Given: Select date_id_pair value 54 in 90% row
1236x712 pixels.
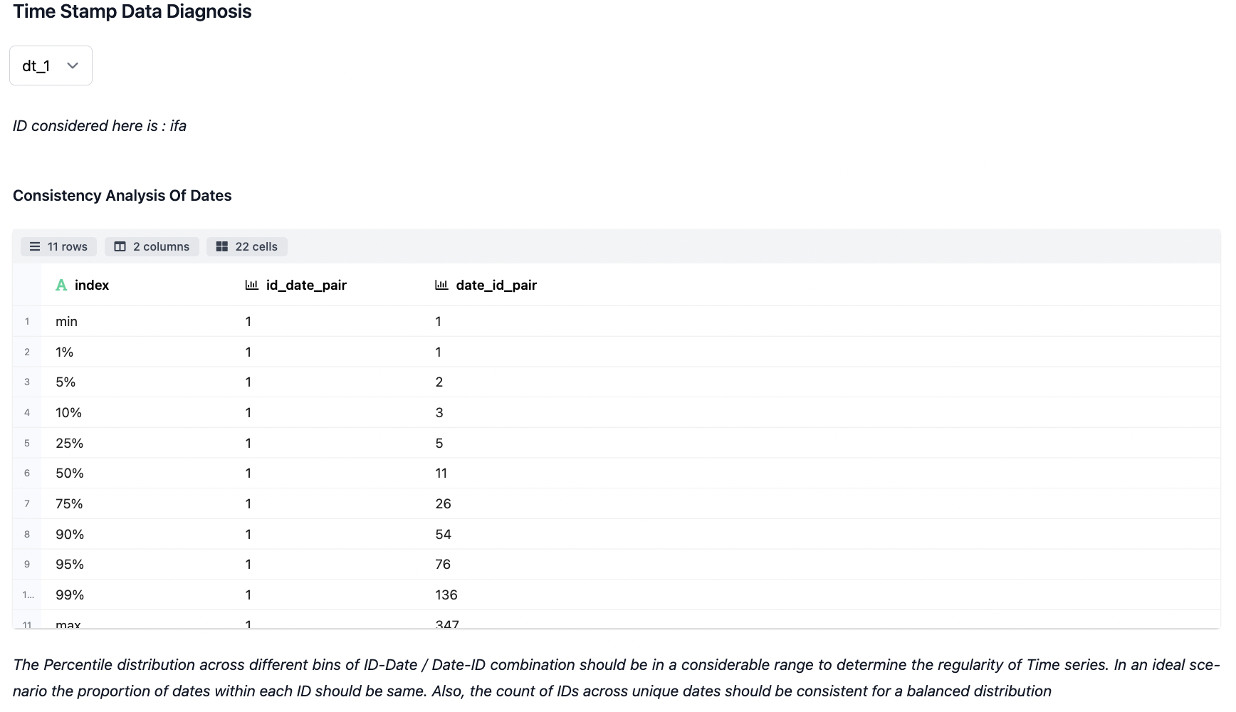Looking at the screenshot, I should click(x=444, y=534).
